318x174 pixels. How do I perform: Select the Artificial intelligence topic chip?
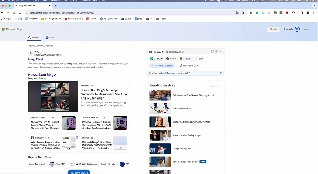point(84,164)
